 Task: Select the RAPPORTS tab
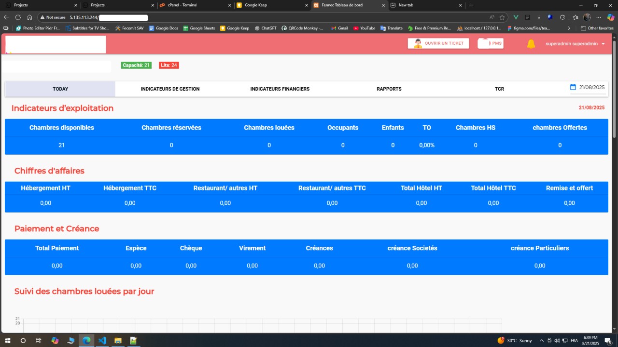(389, 89)
